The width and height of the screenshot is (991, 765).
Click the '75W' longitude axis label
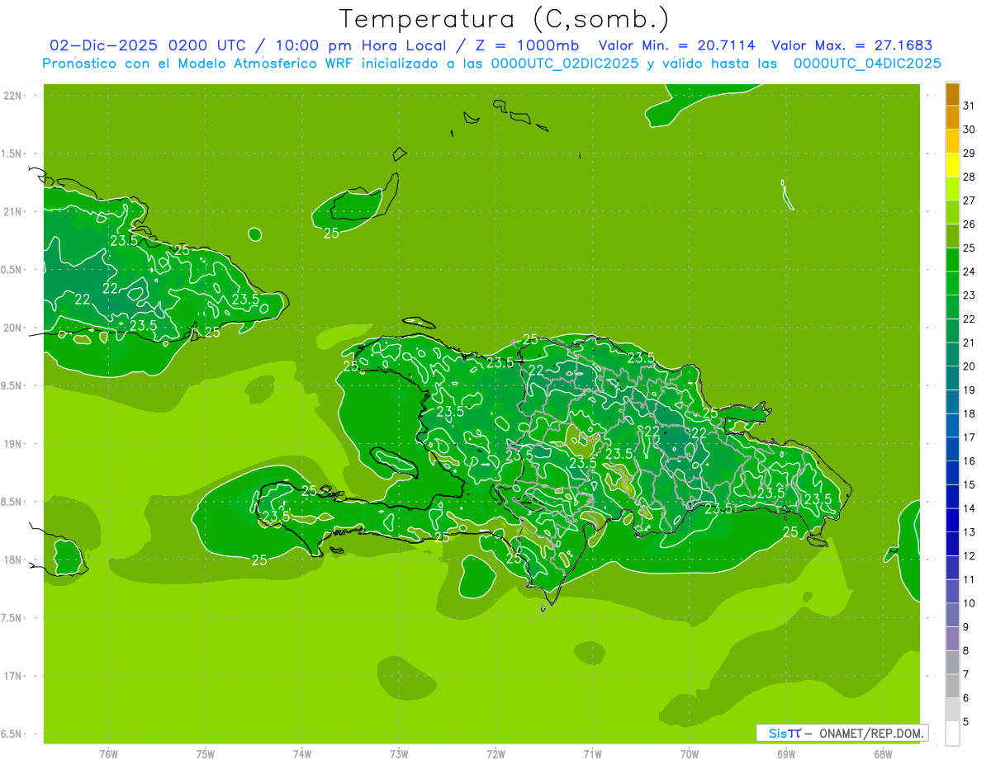click(206, 753)
